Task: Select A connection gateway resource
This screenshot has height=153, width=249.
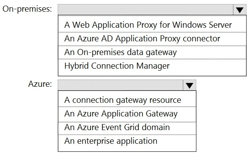Action: pos(127,100)
